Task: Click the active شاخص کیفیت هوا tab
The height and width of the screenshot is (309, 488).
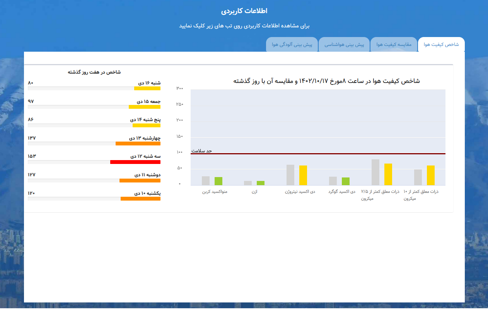Action: point(441,45)
